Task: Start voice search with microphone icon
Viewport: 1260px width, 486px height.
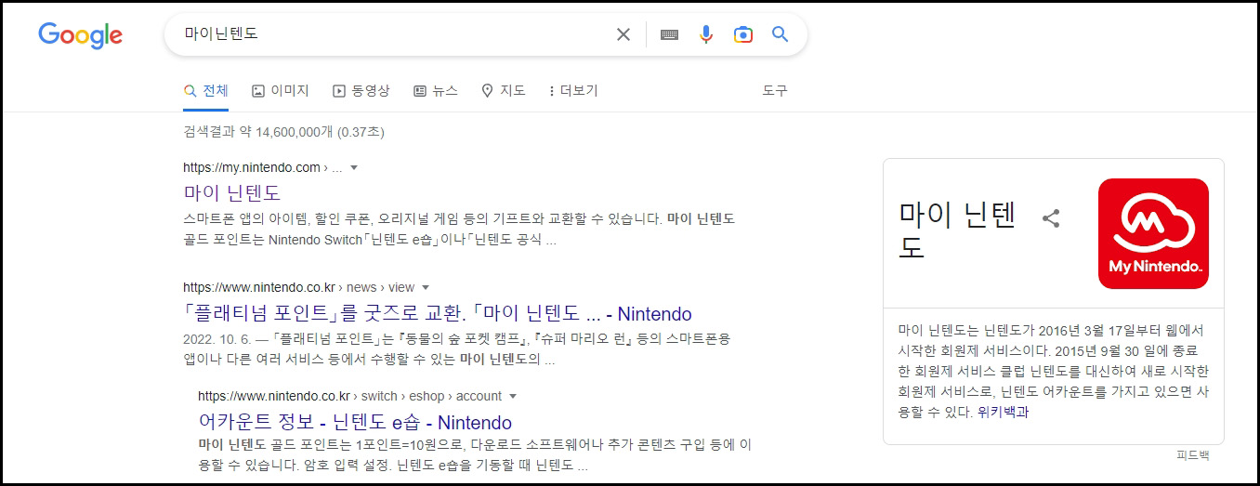Action: click(x=706, y=34)
